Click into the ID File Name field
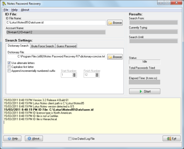 (56, 22)
